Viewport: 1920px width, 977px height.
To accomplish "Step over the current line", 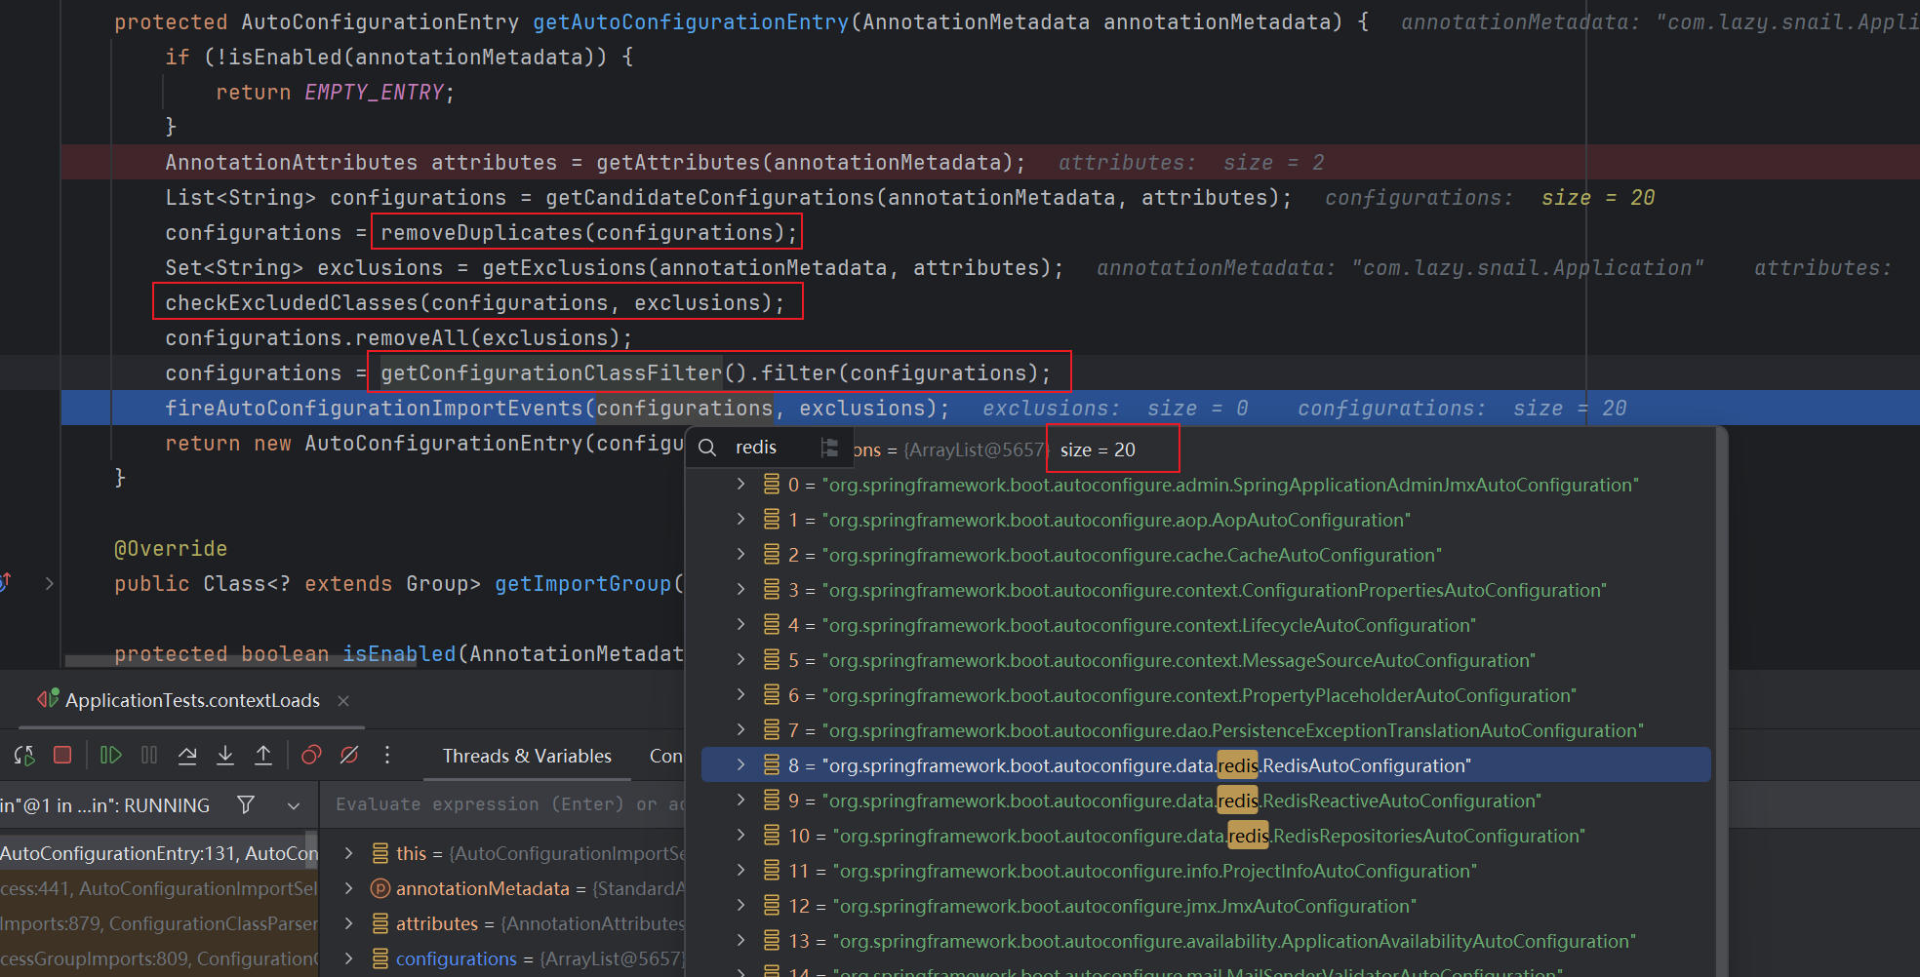I will [x=187, y=755].
